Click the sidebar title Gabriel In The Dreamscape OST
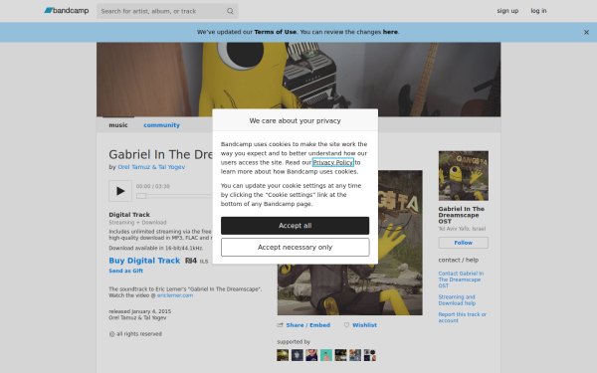Screen dimensions: 597x373 click(x=461, y=215)
